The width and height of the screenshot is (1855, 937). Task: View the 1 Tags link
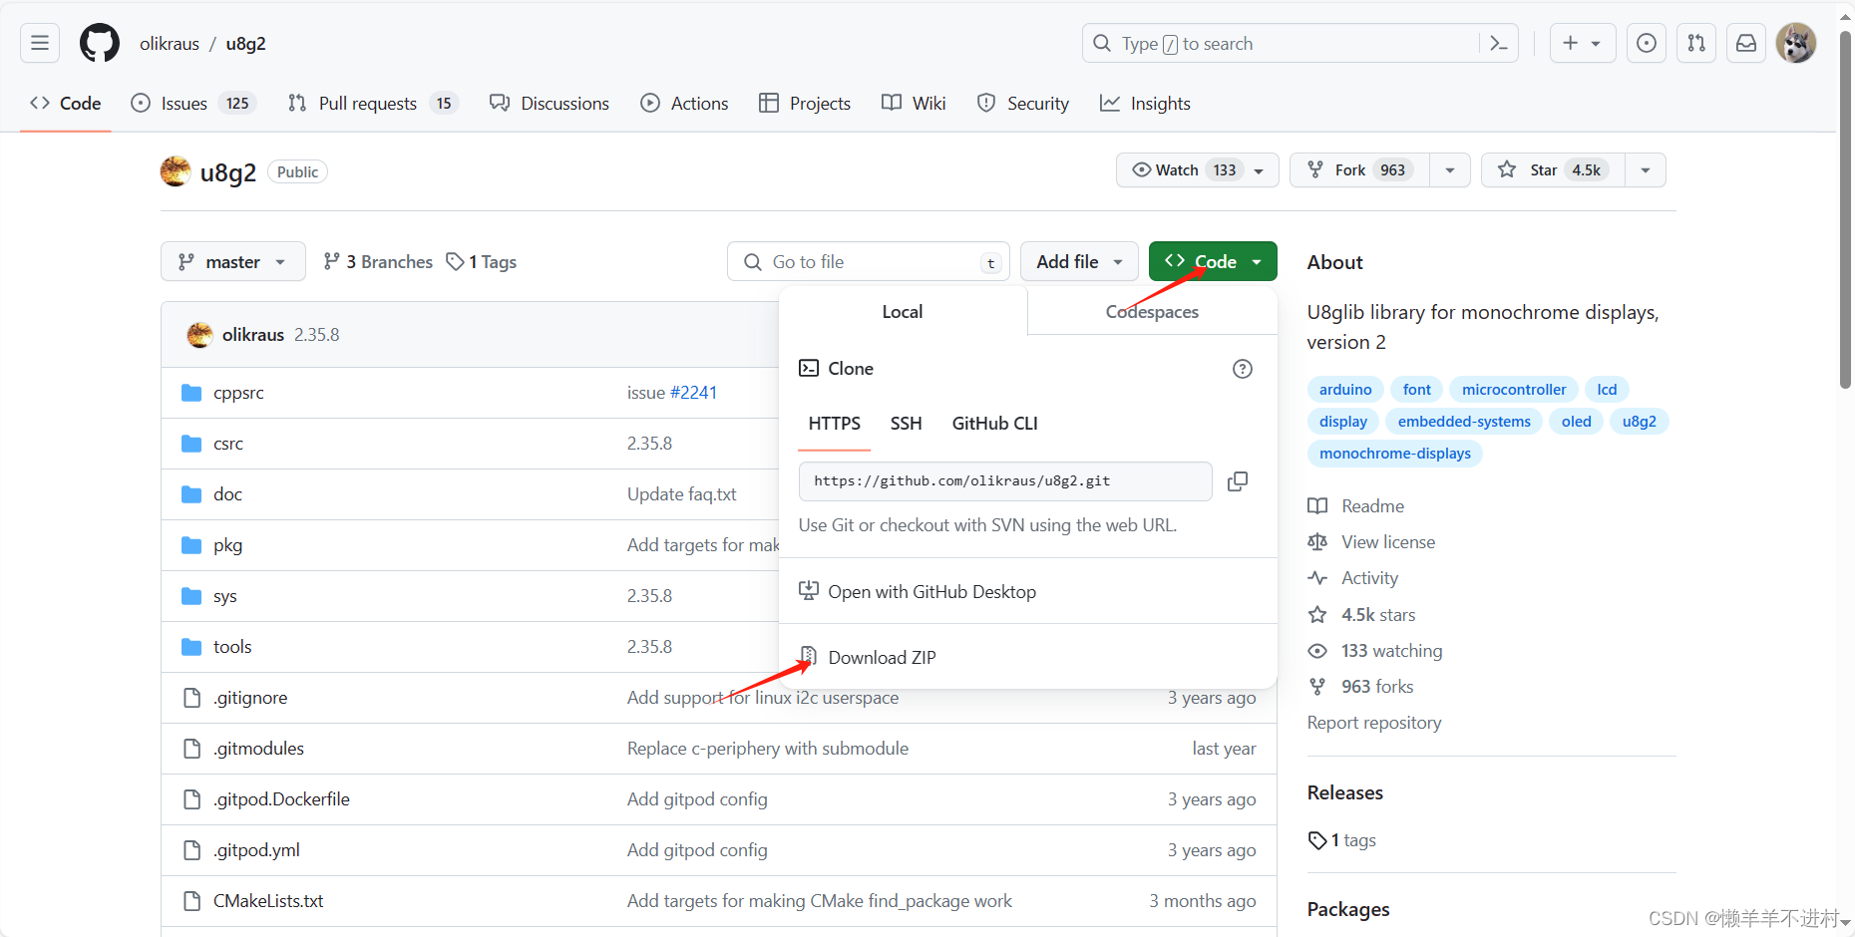pyautogui.click(x=481, y=262)
